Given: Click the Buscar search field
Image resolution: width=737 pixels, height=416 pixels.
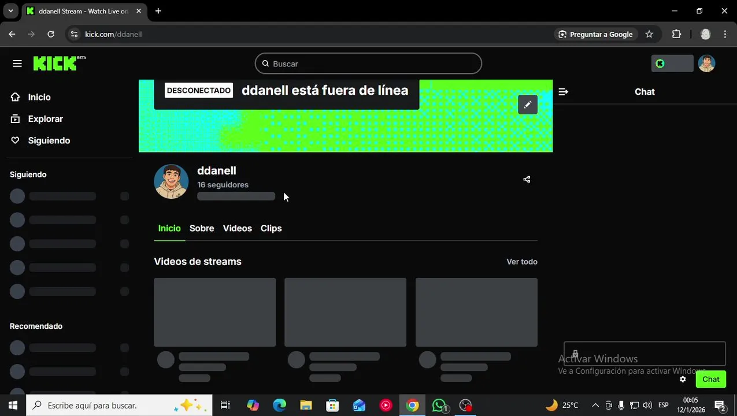Looking at the screenshot, I should [x=368, y=64].
